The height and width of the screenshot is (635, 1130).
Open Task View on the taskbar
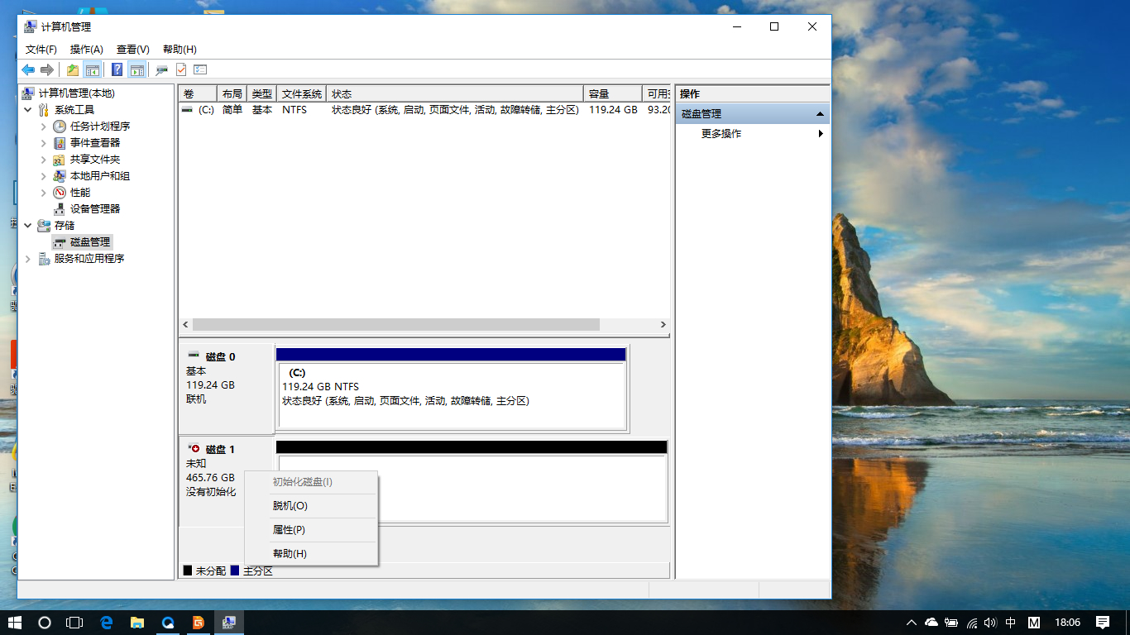[x=74, y=623]
